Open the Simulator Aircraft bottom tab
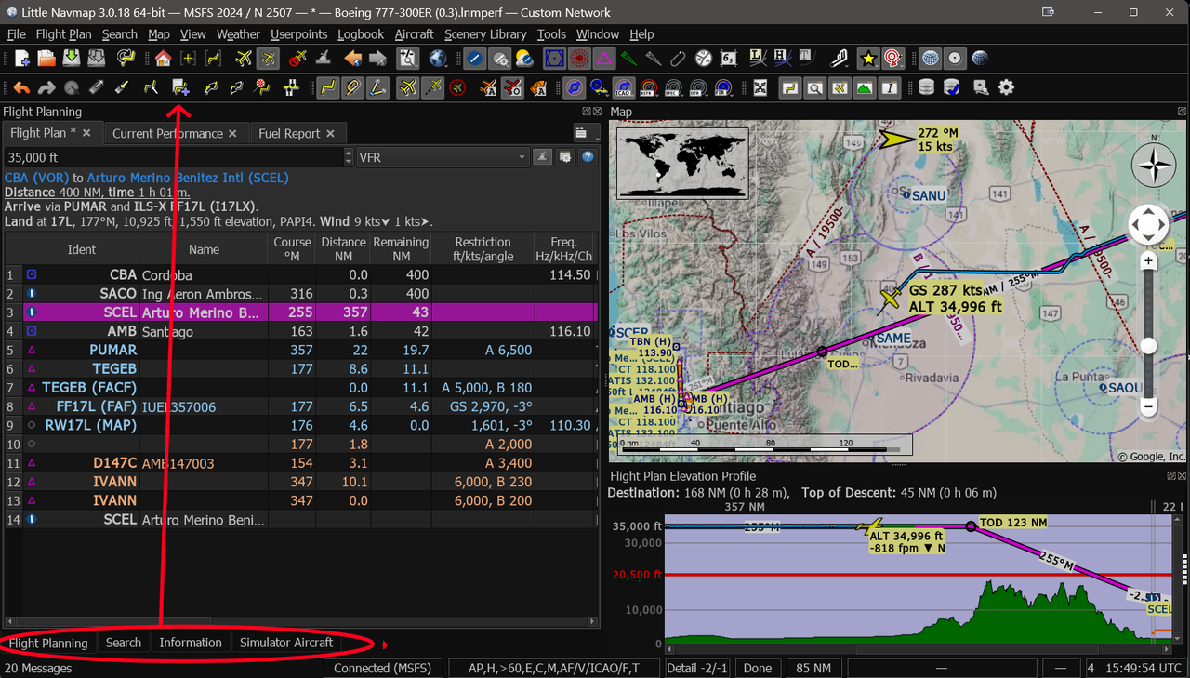The height and width of the screenshot is (678, 1190). tap(286, 643)
